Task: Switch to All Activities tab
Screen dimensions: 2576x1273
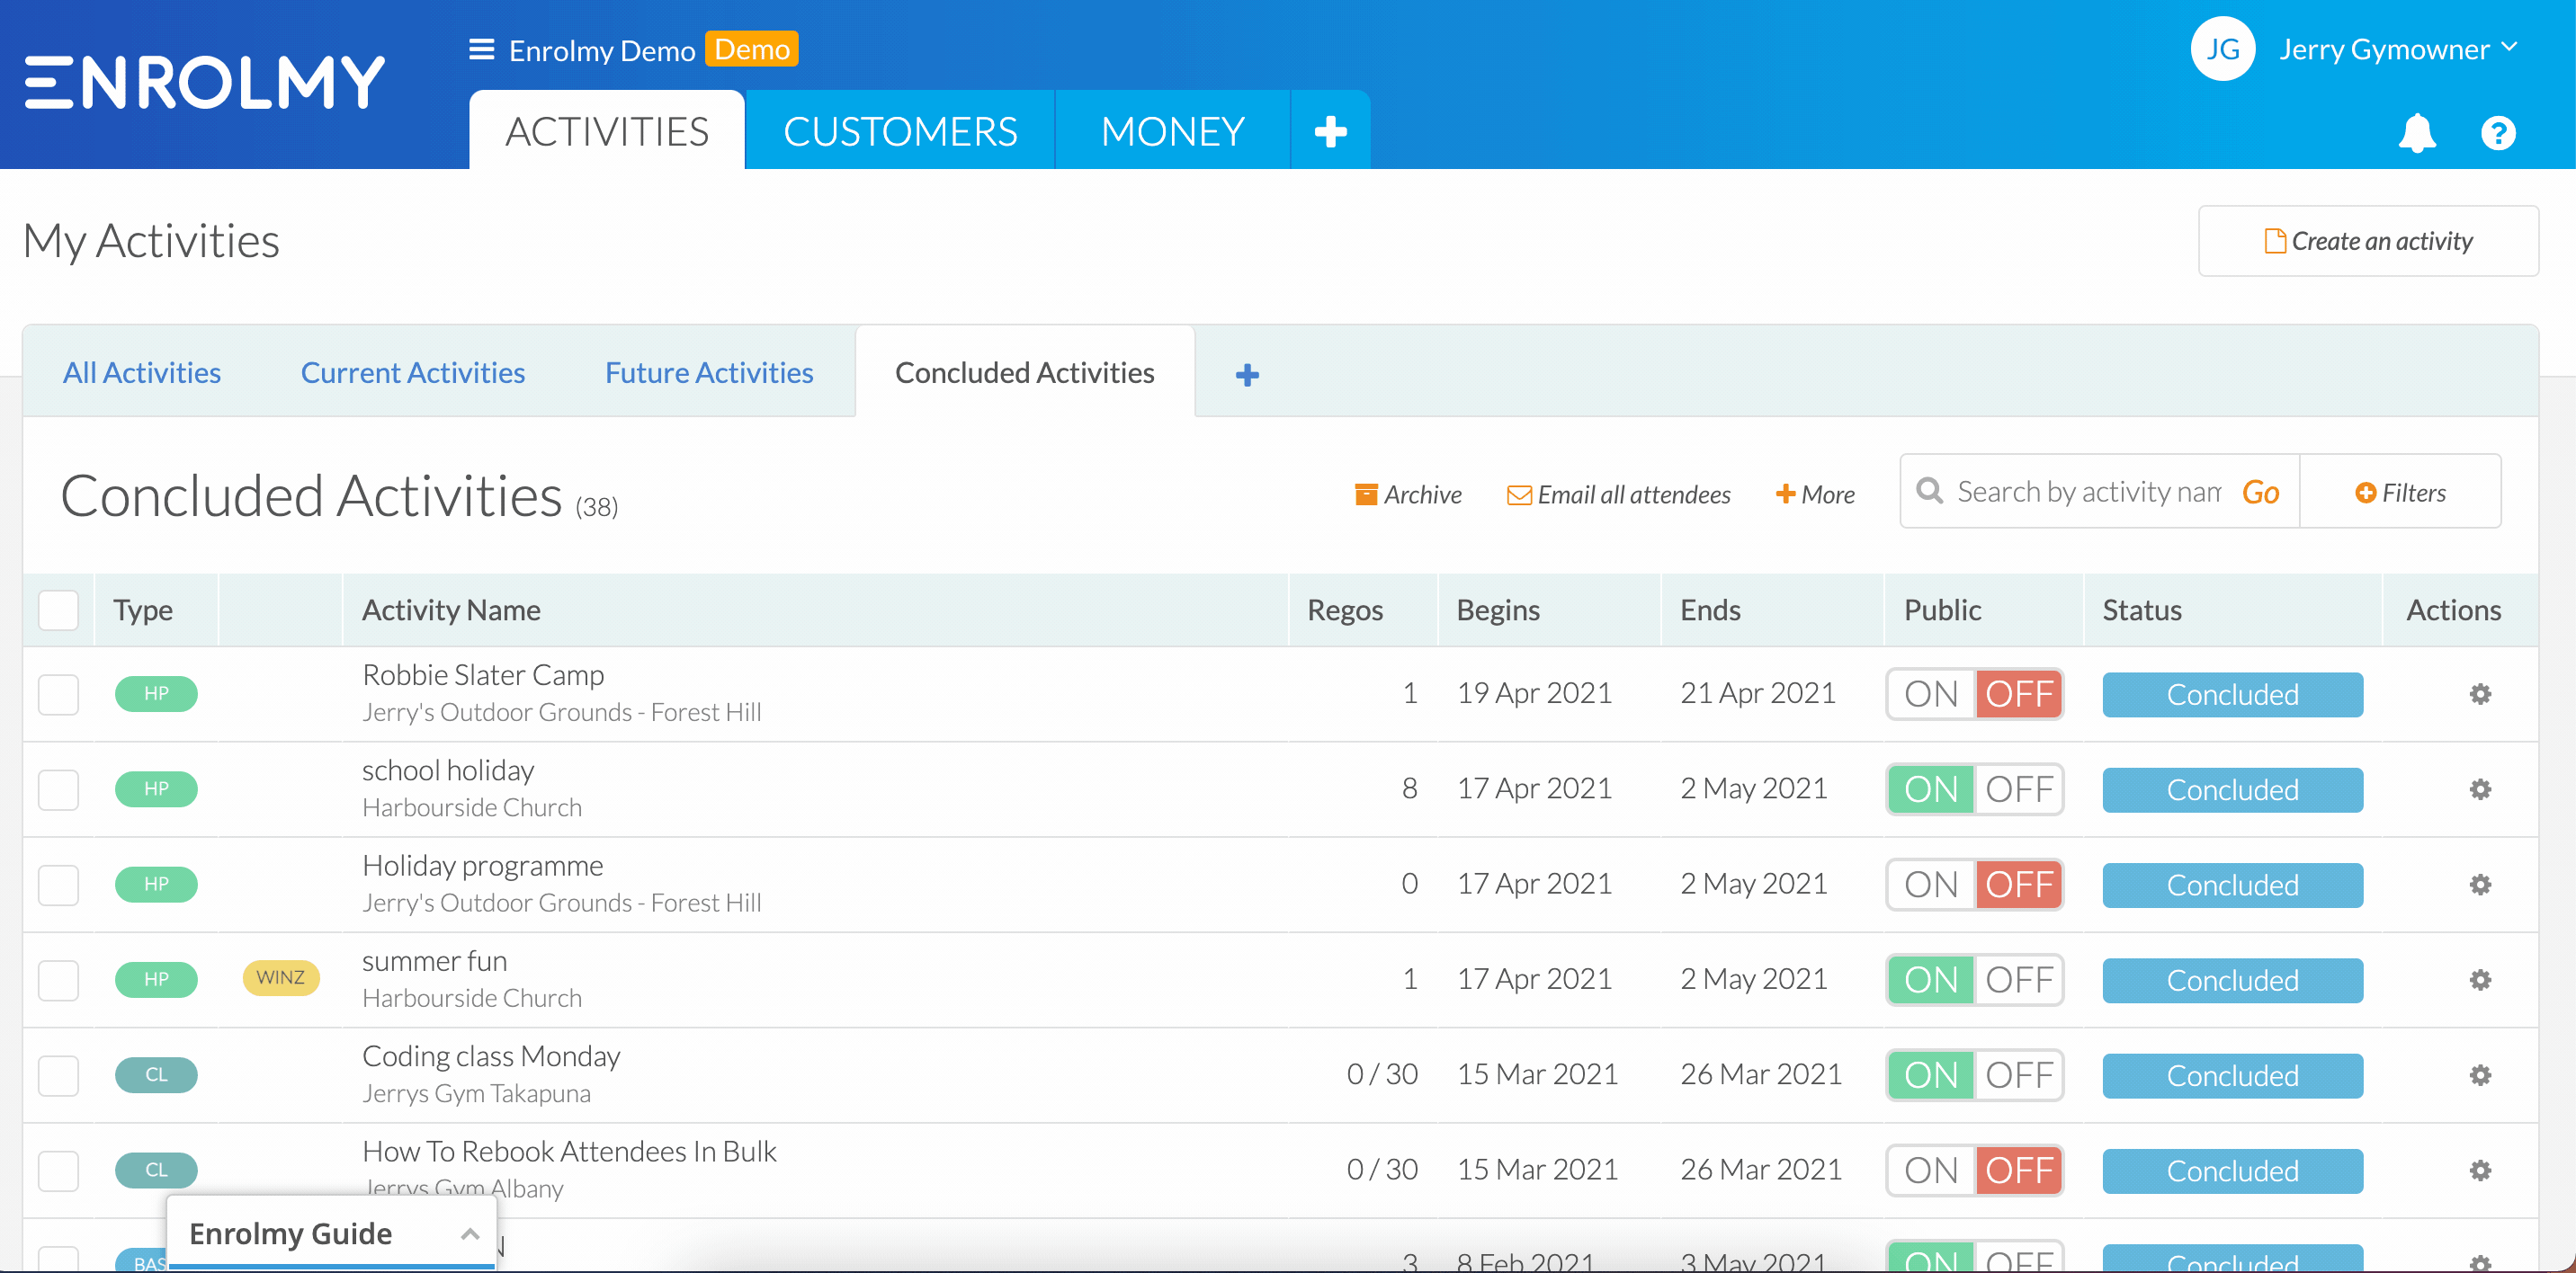Action: click(x=142, y=373)
